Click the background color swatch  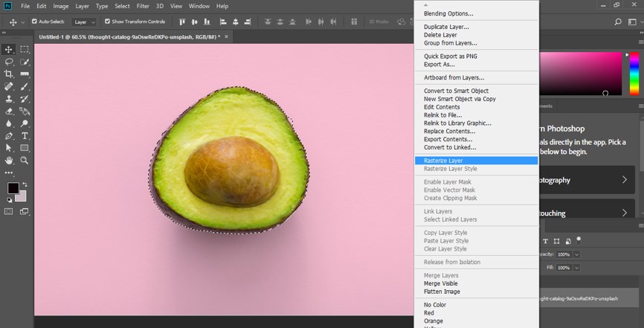coord(22,197)
